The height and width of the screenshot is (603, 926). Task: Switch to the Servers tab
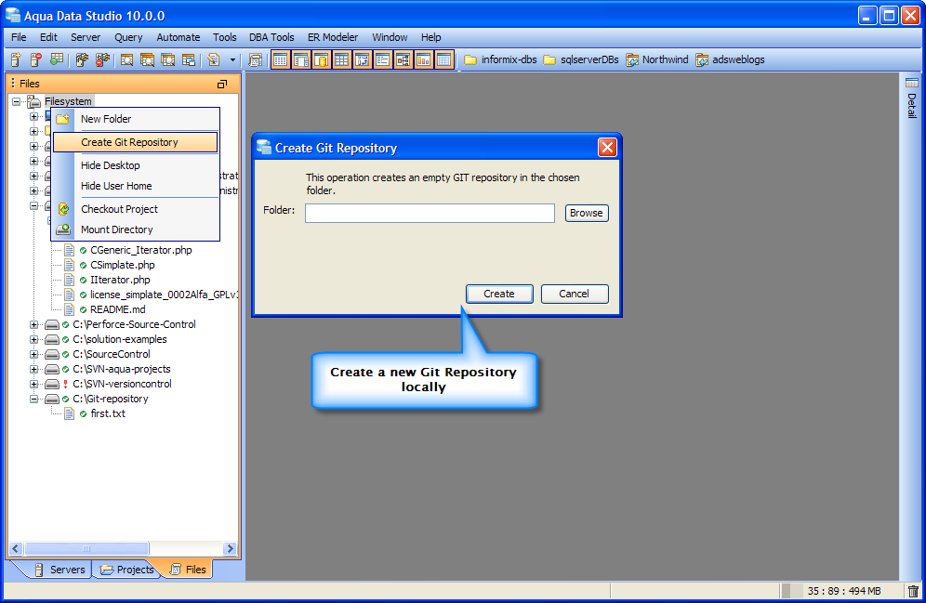60,570
